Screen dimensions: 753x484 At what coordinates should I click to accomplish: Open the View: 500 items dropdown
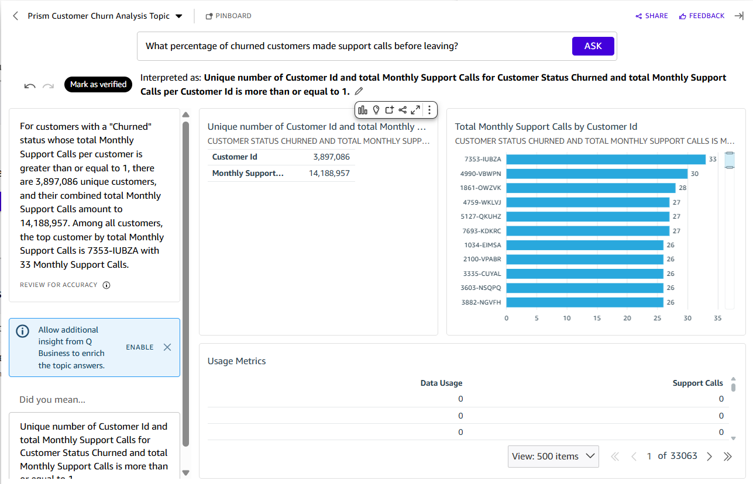553,457
